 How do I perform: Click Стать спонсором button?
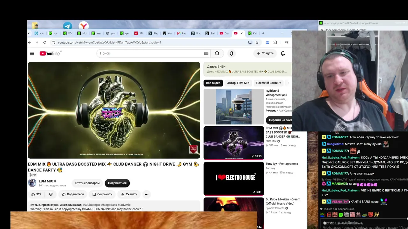(x=87, y=183)
